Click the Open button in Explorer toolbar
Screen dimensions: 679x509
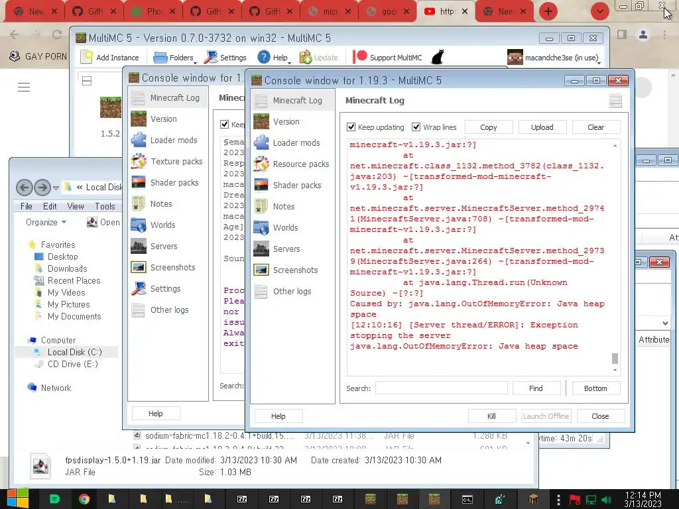coord(104,223)
